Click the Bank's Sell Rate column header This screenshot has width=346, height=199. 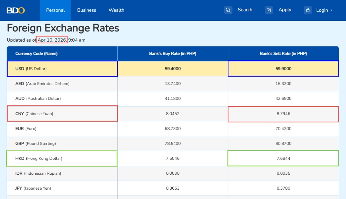tap(283, 54)
